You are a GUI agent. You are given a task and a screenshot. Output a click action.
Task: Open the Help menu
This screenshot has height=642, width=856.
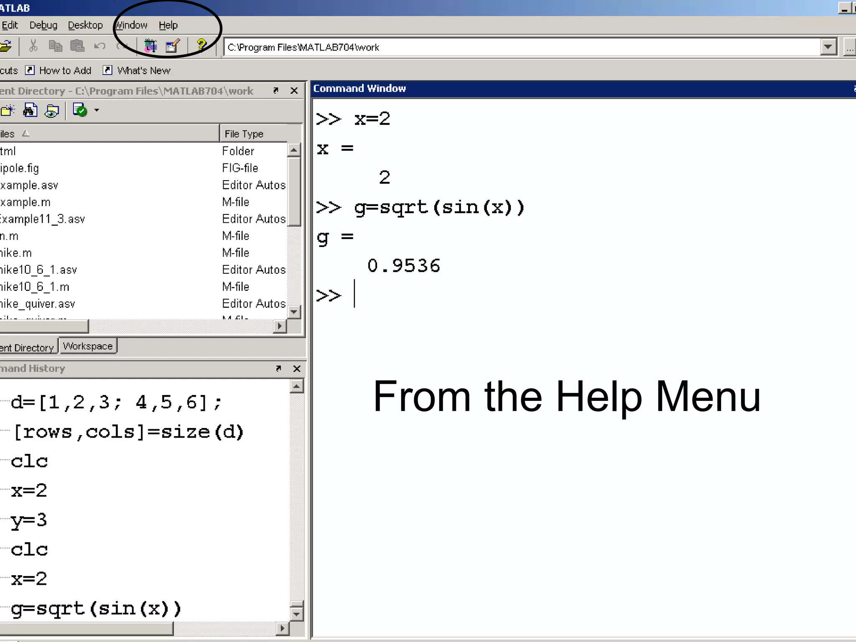168,25
